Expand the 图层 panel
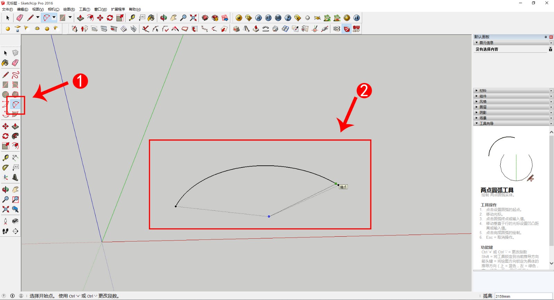This screenshot has height=300, width=554. click(477, 107)
